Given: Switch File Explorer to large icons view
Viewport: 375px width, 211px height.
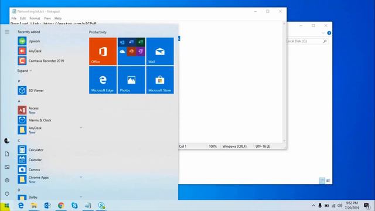Looking at the screenshot, I should coord(328,181).
